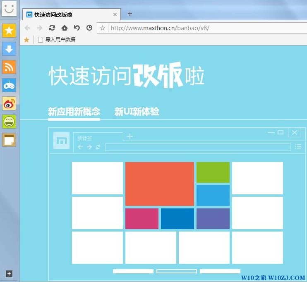Click the Maxthon logo in the mockup

62,141
